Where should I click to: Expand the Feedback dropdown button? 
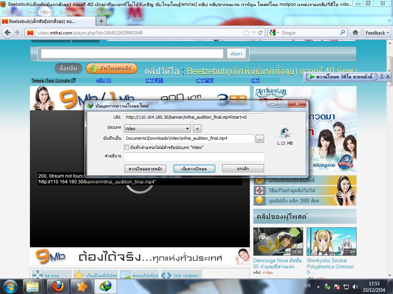point(377,33)
